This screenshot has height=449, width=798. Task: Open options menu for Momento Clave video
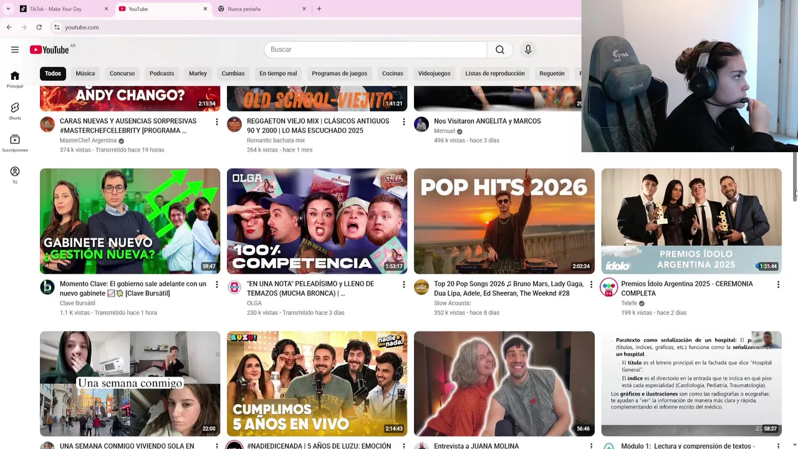click(217, 284)
